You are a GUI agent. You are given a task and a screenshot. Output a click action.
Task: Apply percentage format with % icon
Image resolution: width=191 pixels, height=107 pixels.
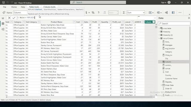(x=93, y=12)
